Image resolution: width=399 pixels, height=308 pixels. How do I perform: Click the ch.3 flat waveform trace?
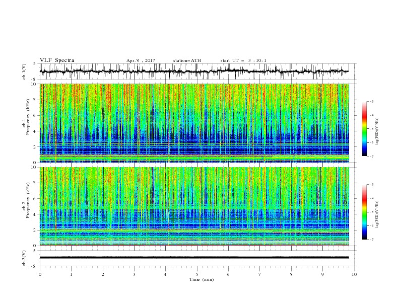pos(194,258)
